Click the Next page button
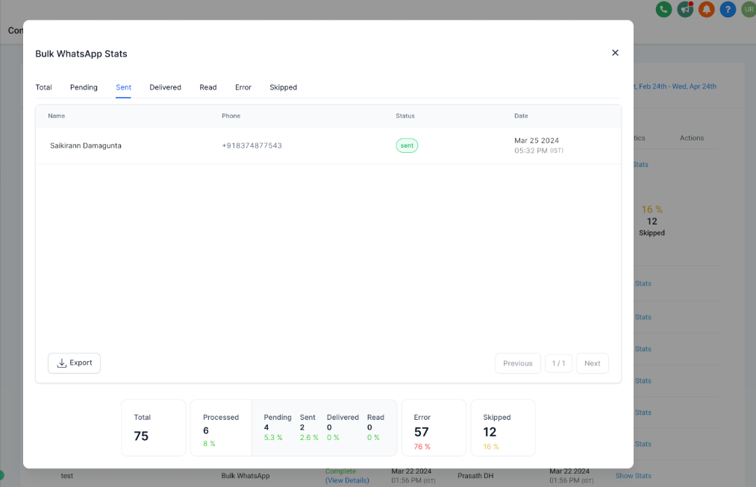Screen dimensions: 756x487 (592, 363)
